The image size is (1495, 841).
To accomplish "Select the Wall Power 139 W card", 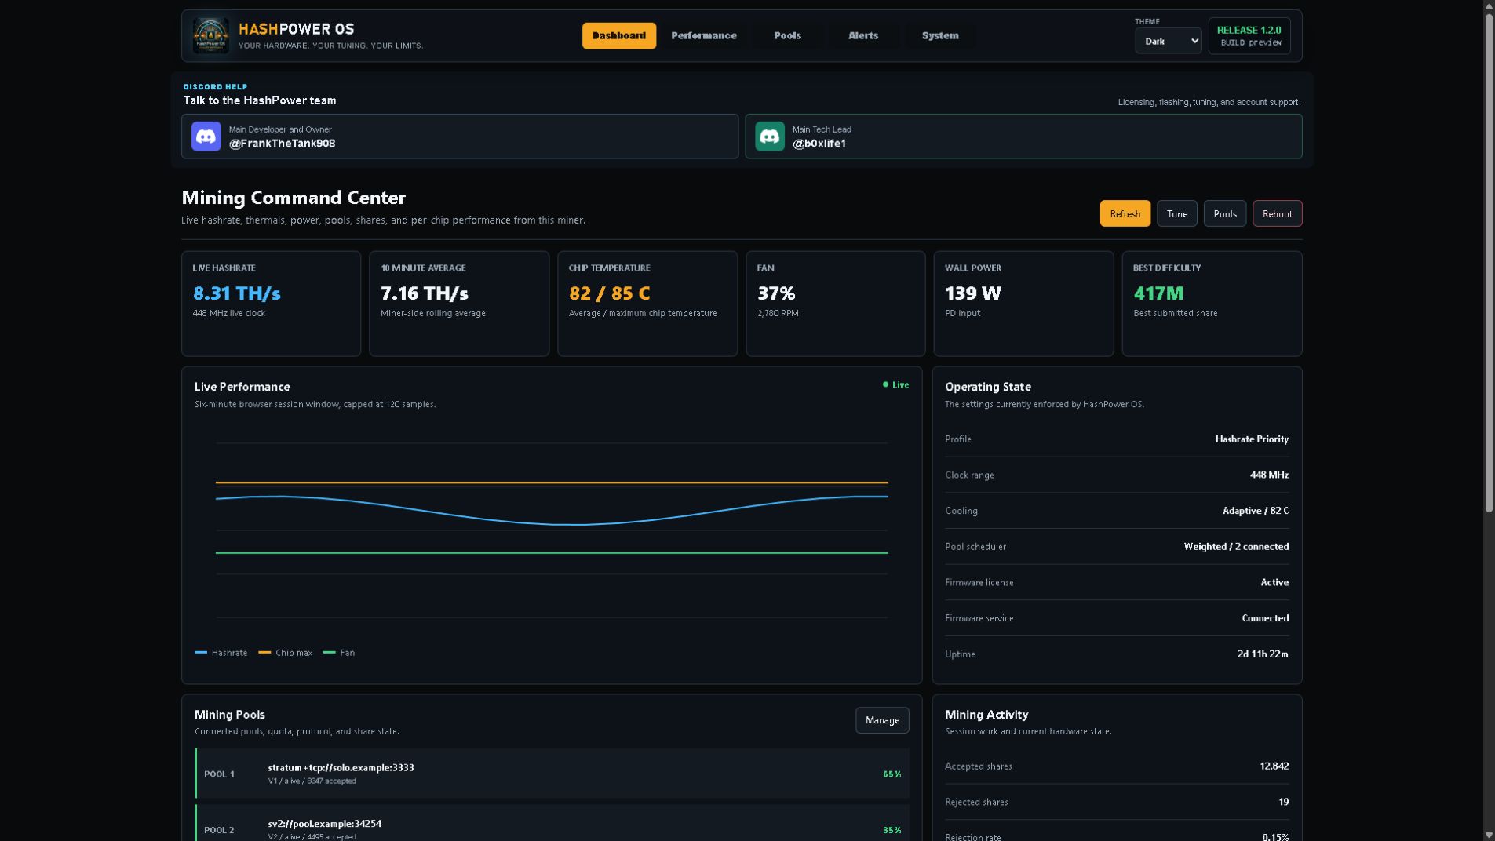I will tap(1023, 304).
